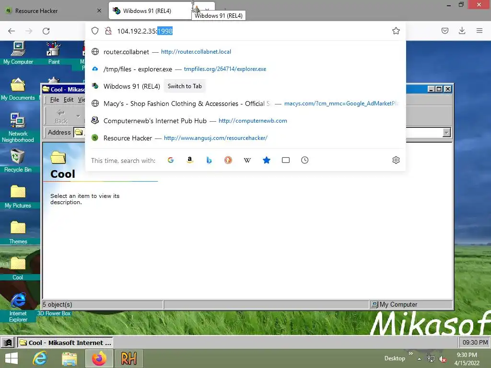The height and width of the screenshot is (368, 491).
Task: Click the insecure connection padlock icon
Action: pos(108,31)
